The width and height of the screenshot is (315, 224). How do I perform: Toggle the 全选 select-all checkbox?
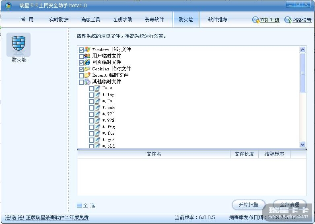coord(80,205)
